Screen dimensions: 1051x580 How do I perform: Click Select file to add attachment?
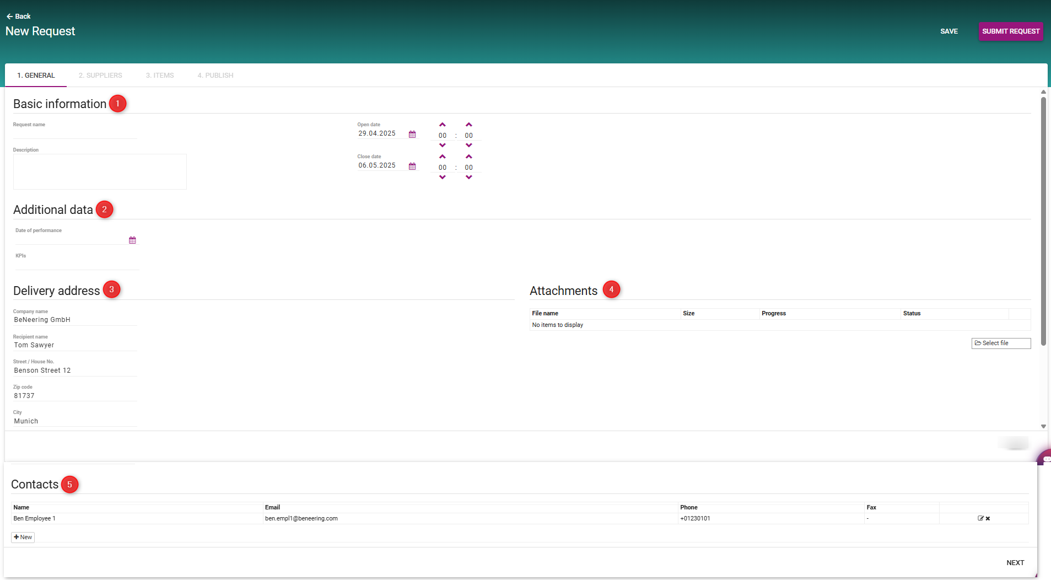[x=1000, y=343]
